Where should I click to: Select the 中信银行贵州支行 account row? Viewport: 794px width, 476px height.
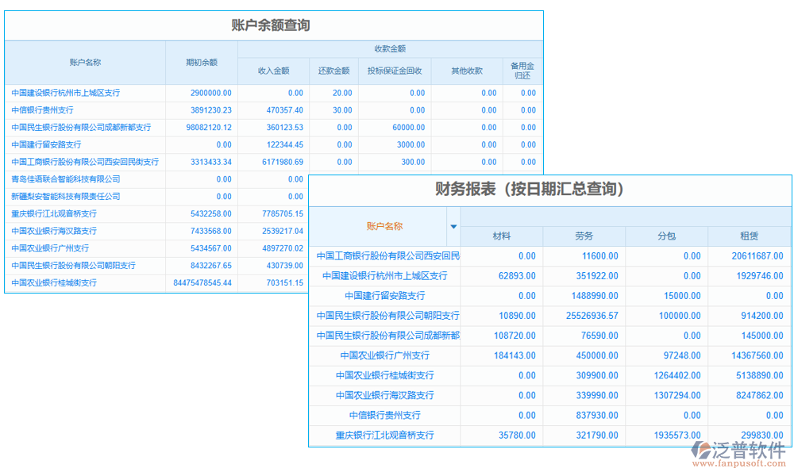pyautogui.click(x=44, y=110)
